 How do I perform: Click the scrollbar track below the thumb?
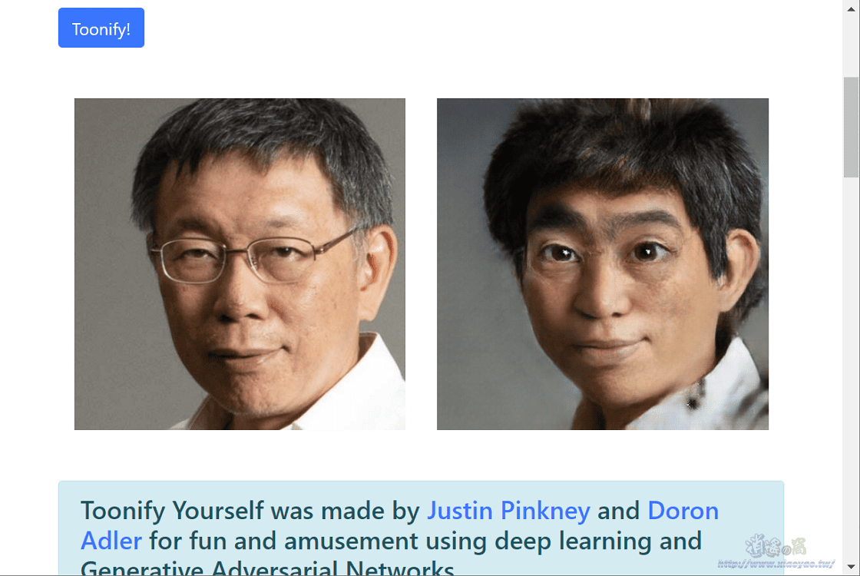(x=851, y=368)
